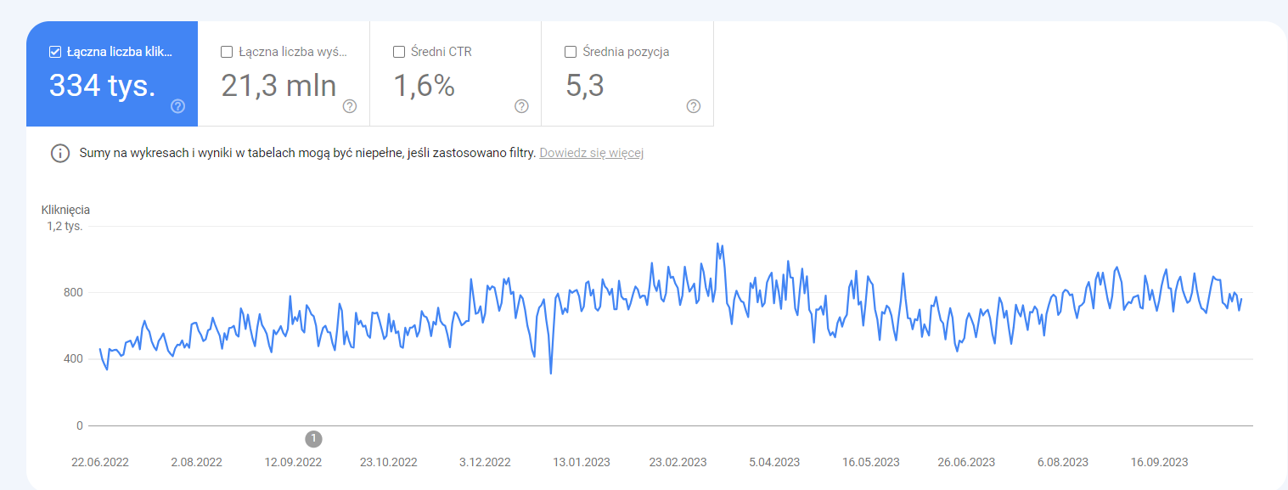Click the annotation marker numbered 1
Viewport: 1288px width, 490px height.
pyautogui.click(x=313, y=438)
